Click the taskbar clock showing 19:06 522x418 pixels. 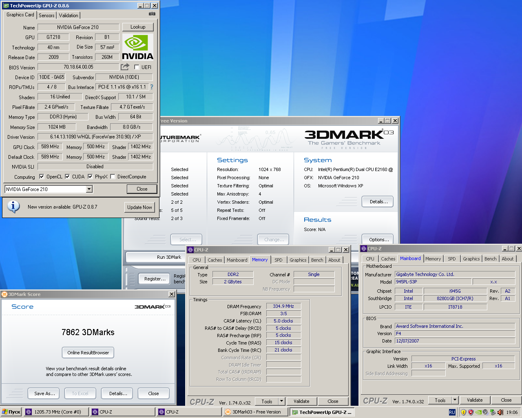(x=512, y=412)
